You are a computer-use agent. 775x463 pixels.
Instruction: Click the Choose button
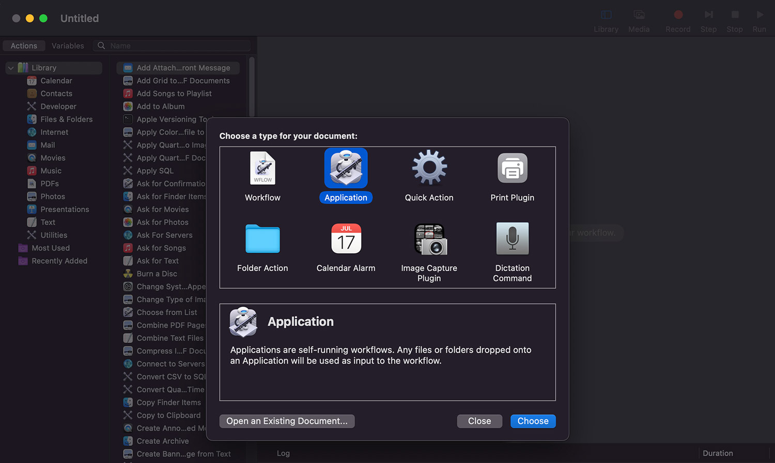point(533,421)
